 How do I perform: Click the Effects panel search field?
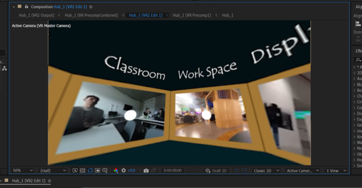point(358,60)
